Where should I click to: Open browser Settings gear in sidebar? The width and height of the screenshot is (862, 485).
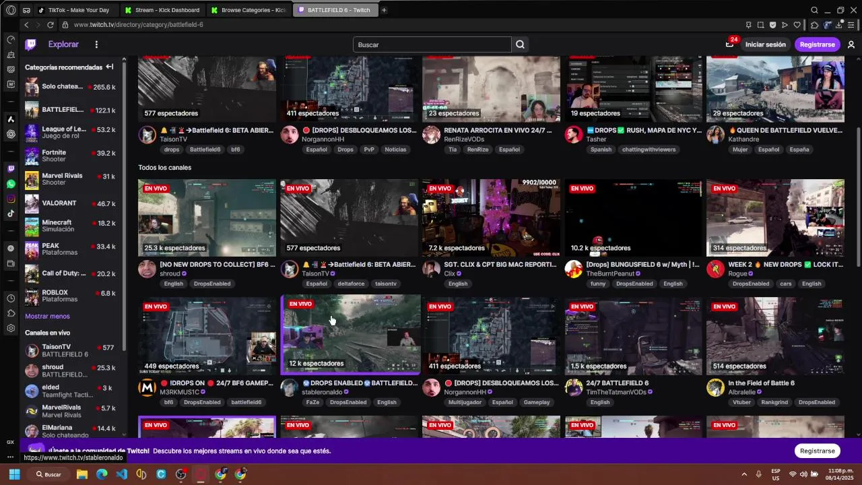coord(11,328)
